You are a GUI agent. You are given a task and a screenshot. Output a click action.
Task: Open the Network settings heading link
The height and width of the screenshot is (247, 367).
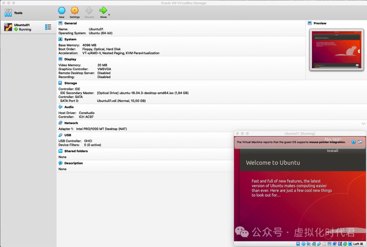coord(71,123)
